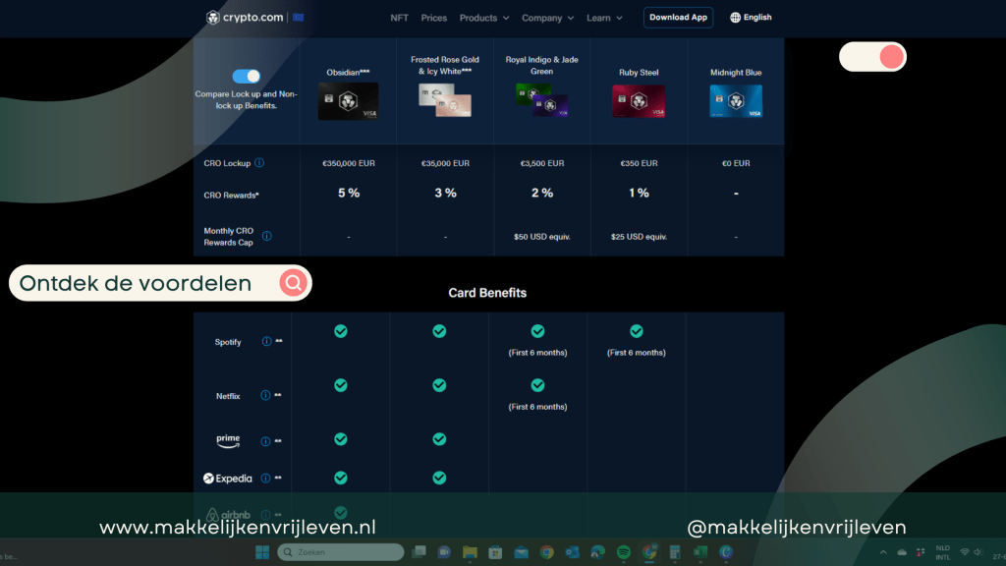Image resolution: width=1006 pixels, height=566 pixels.
Task: Expand the Products dropdown menu
Action: click(x=483, y=18)
